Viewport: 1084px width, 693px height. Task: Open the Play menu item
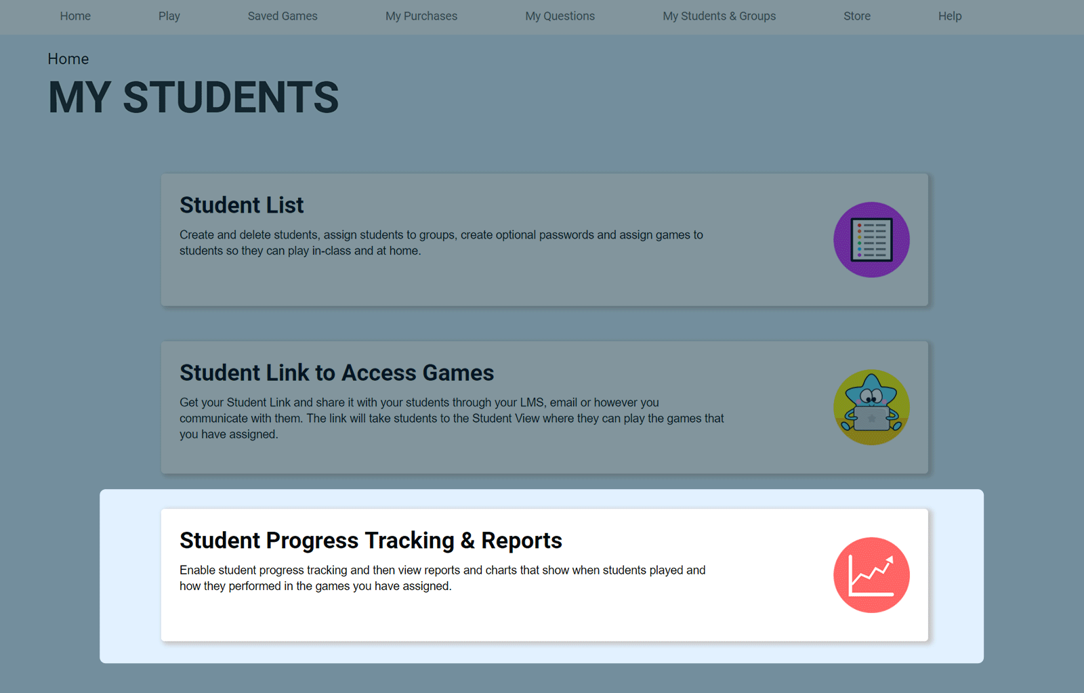pyautogui.click(x=169, y=16)
